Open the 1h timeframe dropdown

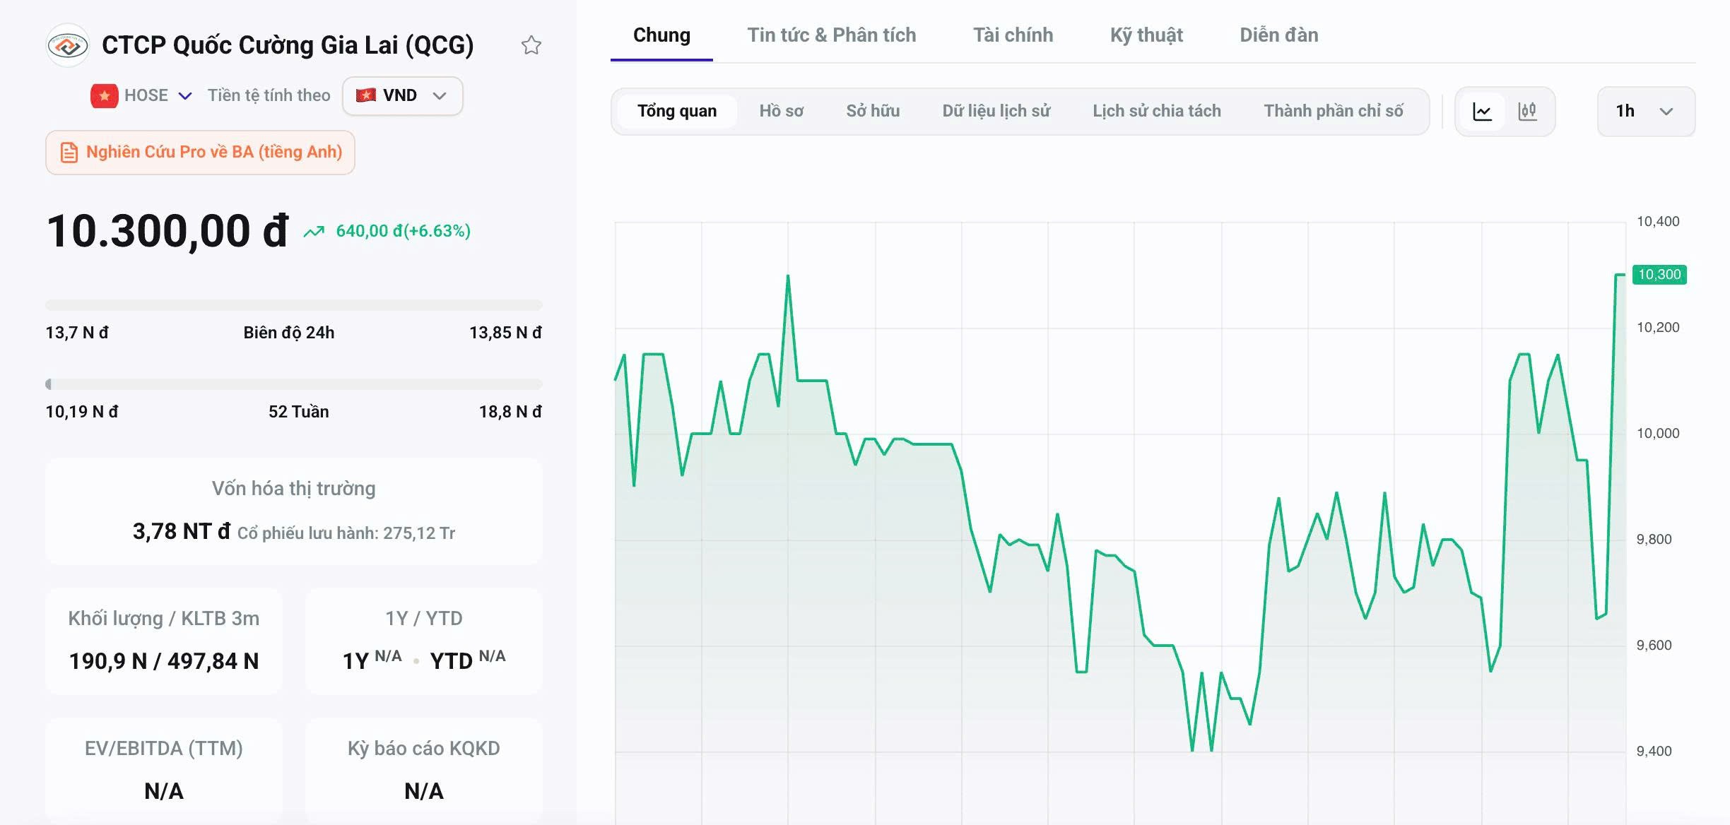tap(1646, 111)
